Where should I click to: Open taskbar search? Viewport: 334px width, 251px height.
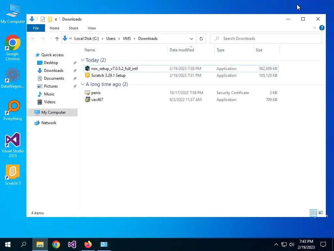23,244
